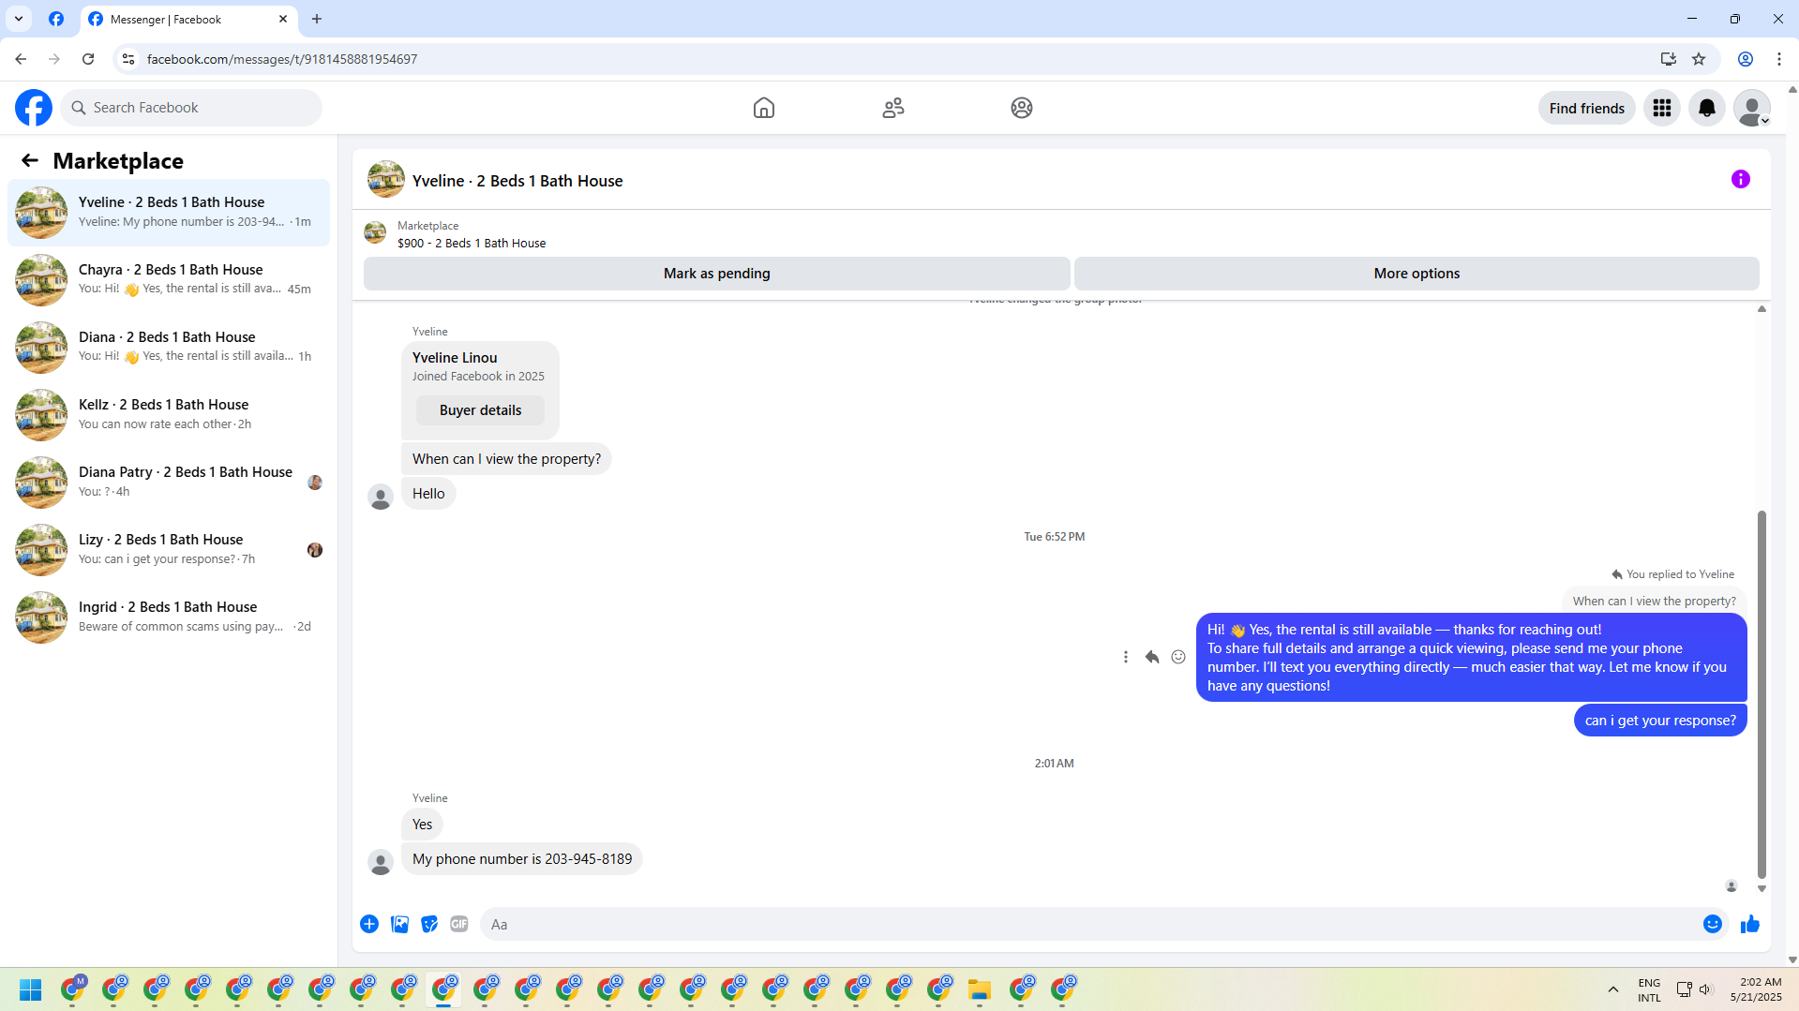Click the conversation header house thumbnail
This screenshot has height=1011, width=1799.
pyautogui.click(x=386, y=179)
